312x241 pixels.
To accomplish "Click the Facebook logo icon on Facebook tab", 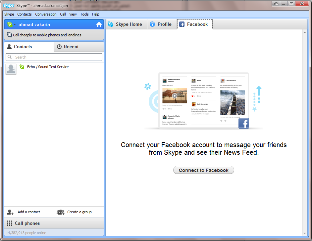I will point(182,24).
